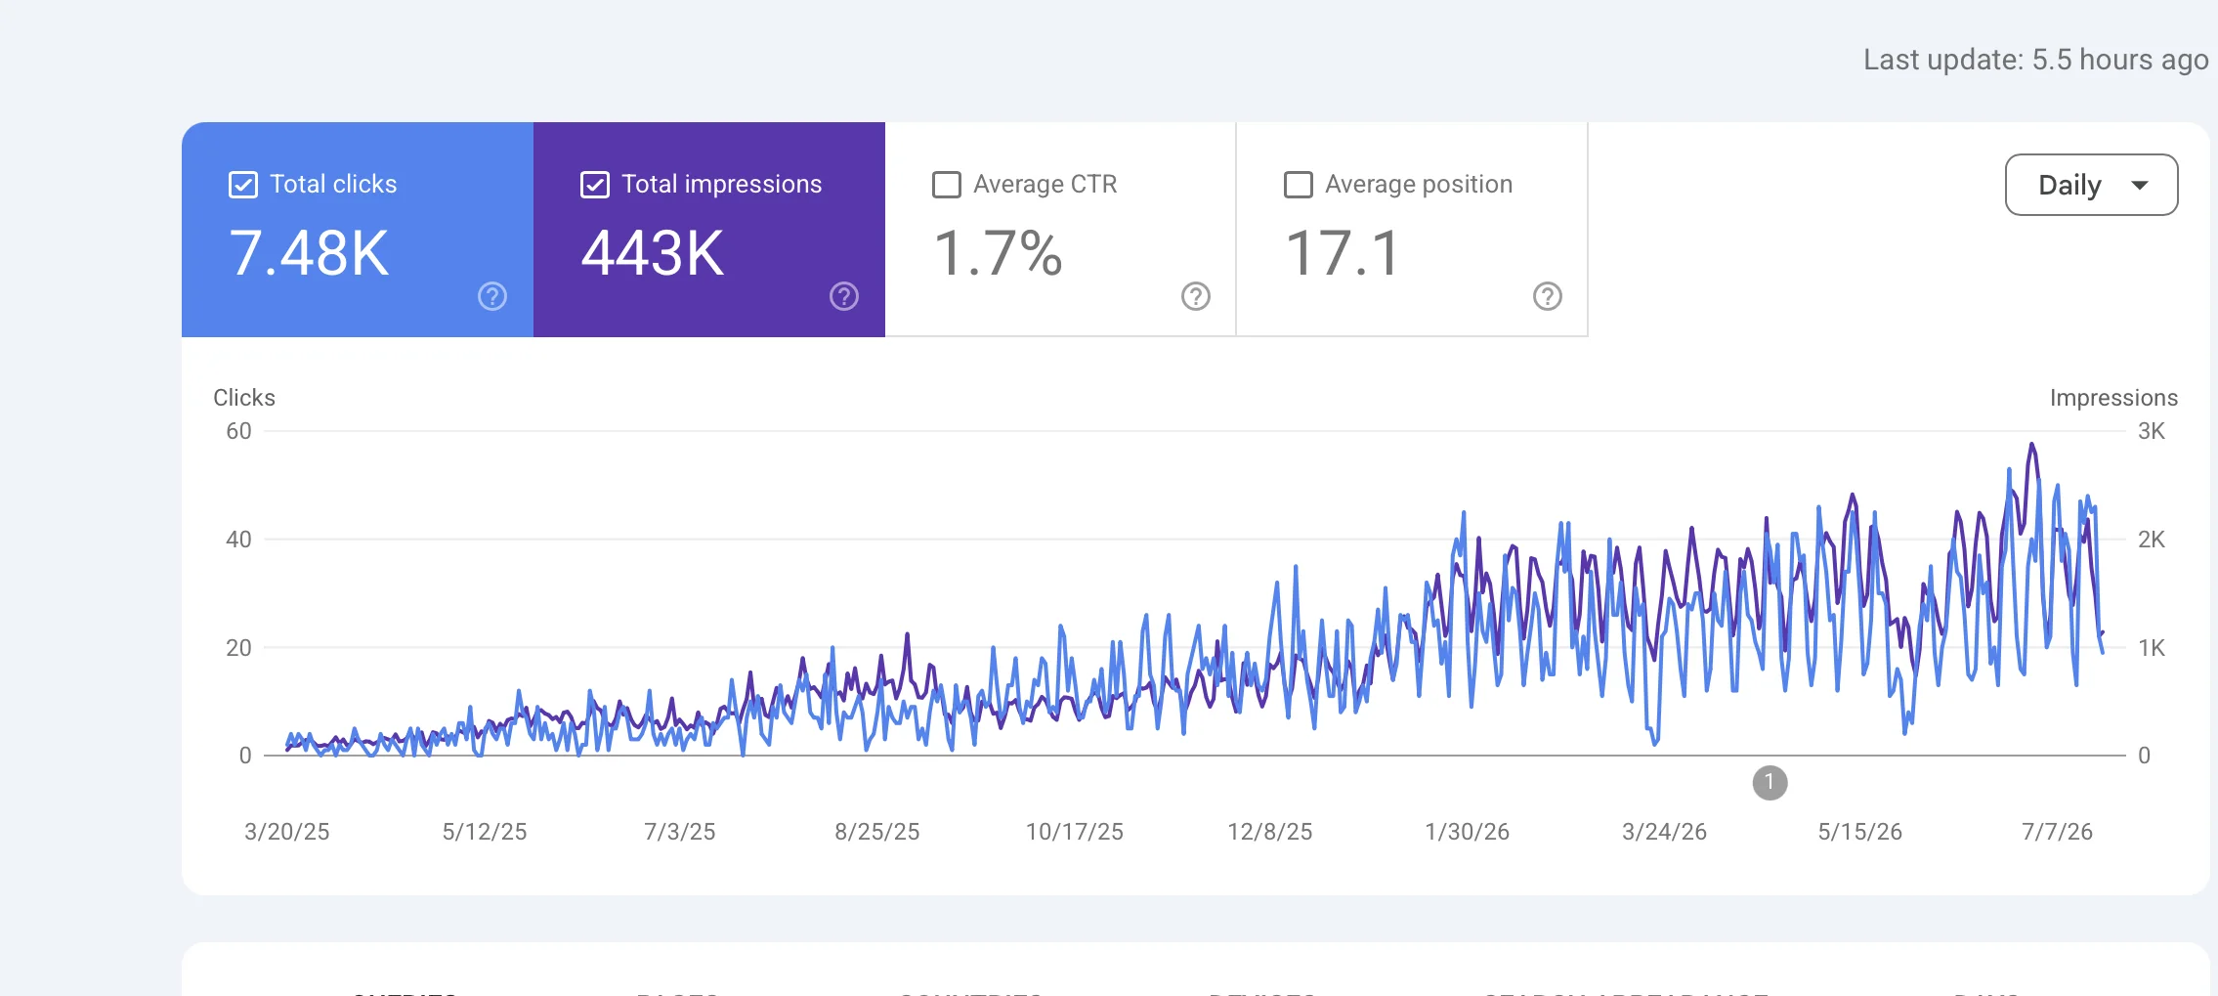Image resolution: width=2218 pixels, height=996 pixels.
Task: Click the 8/25/25 date label
Action: click(x=877, y=832)
